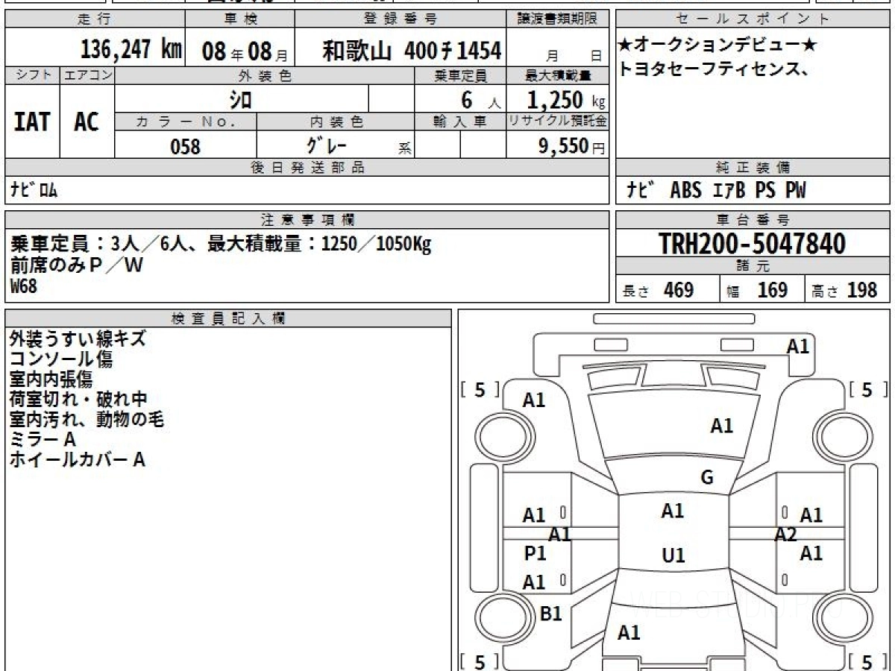Click the U1 mark on the roof
This screenshot has width=895, height=671.
click(673, 556)
